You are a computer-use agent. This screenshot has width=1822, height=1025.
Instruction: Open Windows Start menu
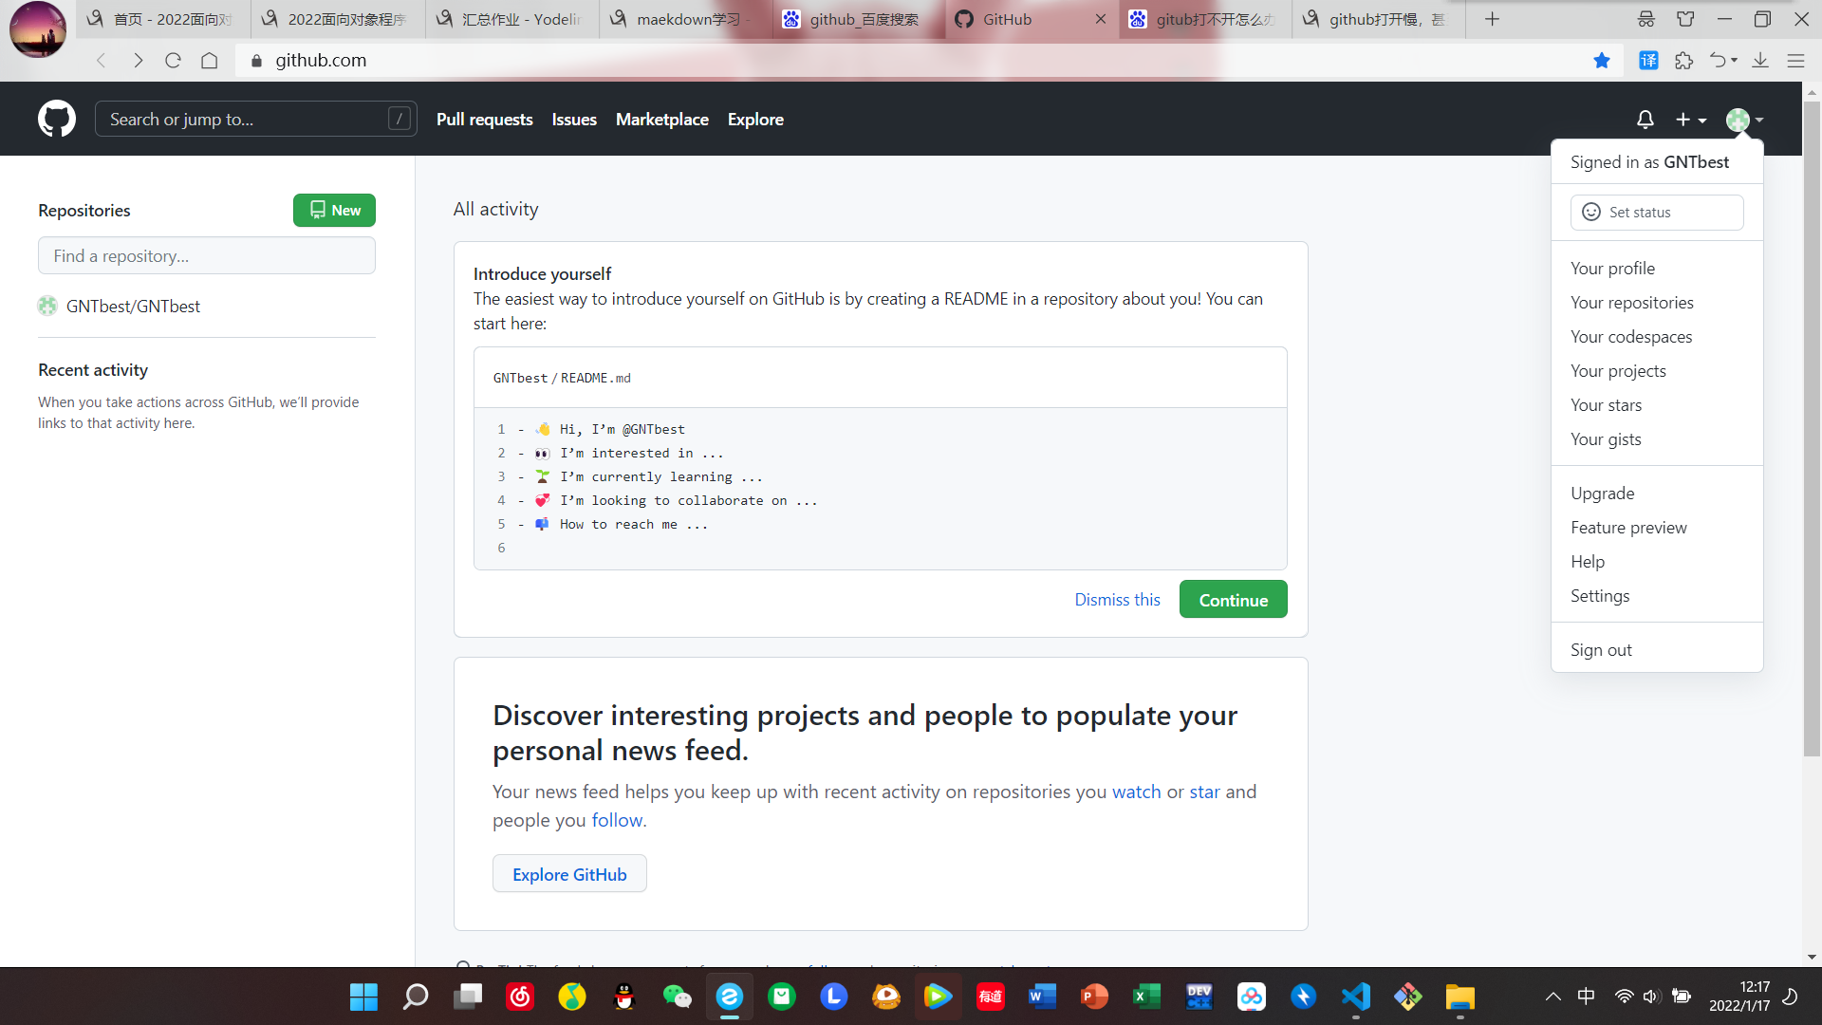[363, 997]
